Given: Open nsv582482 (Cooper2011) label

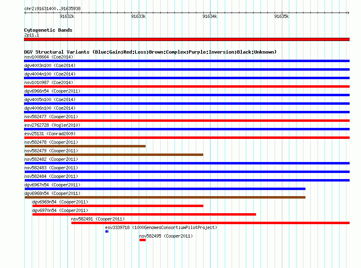Looking at the screenshot, I should 51,159.
